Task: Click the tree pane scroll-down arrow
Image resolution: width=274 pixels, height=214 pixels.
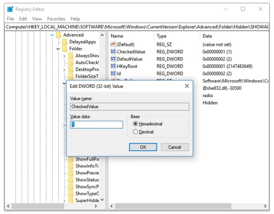Action: pyautogui.click(x=102, y=200)
